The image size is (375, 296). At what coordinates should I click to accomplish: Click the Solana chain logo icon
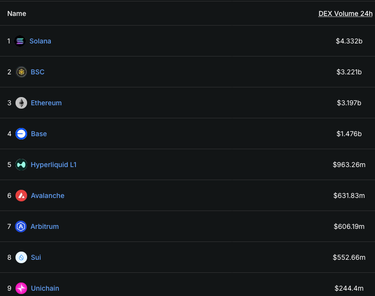pyautogui.click(x=20, y=41)
